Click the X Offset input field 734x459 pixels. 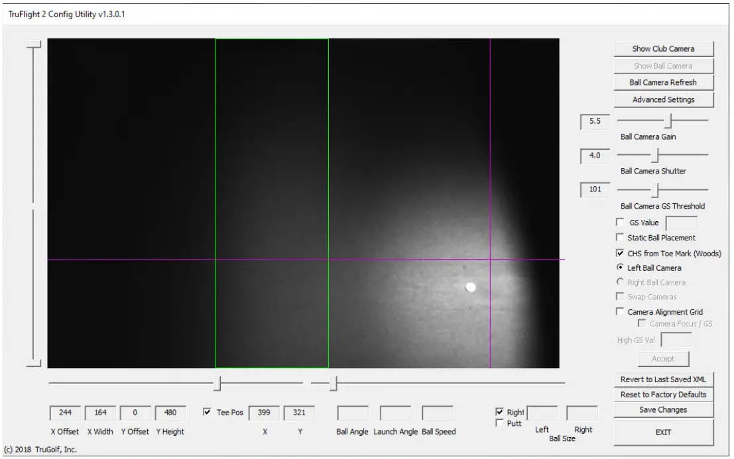click(x=65, y=413)
